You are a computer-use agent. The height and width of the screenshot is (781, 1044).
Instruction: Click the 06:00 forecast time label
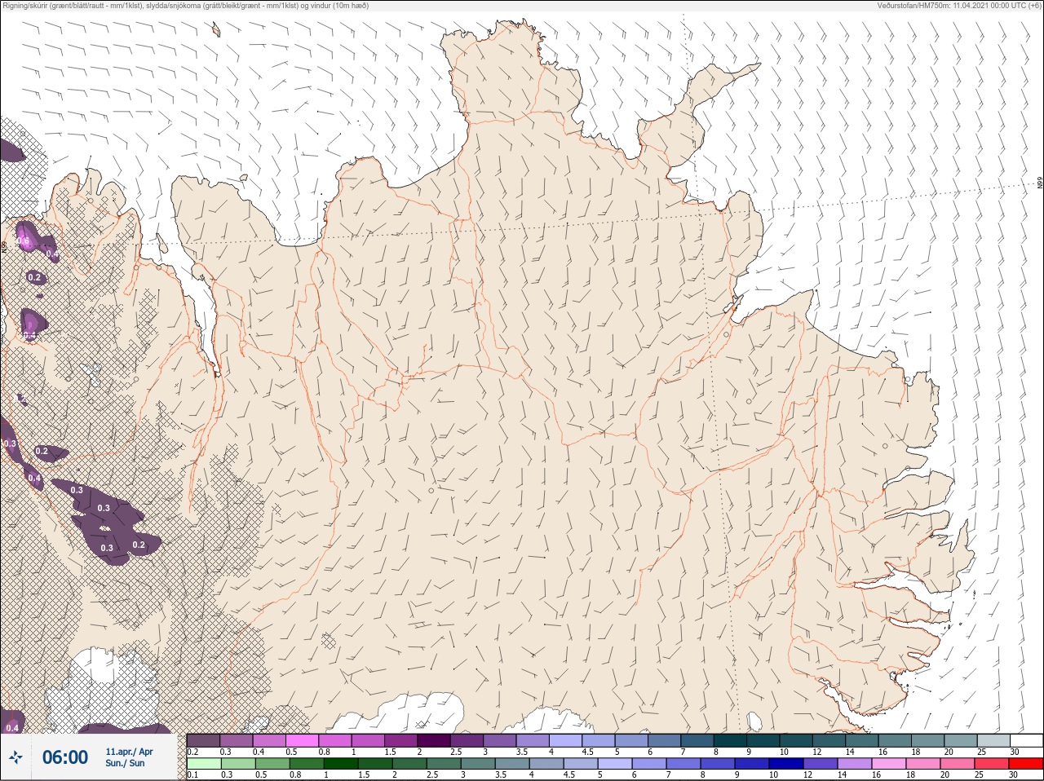pos(65,757)
